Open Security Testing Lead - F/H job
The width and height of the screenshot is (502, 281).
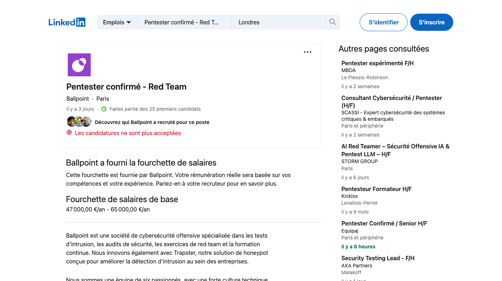click(378, 258)
